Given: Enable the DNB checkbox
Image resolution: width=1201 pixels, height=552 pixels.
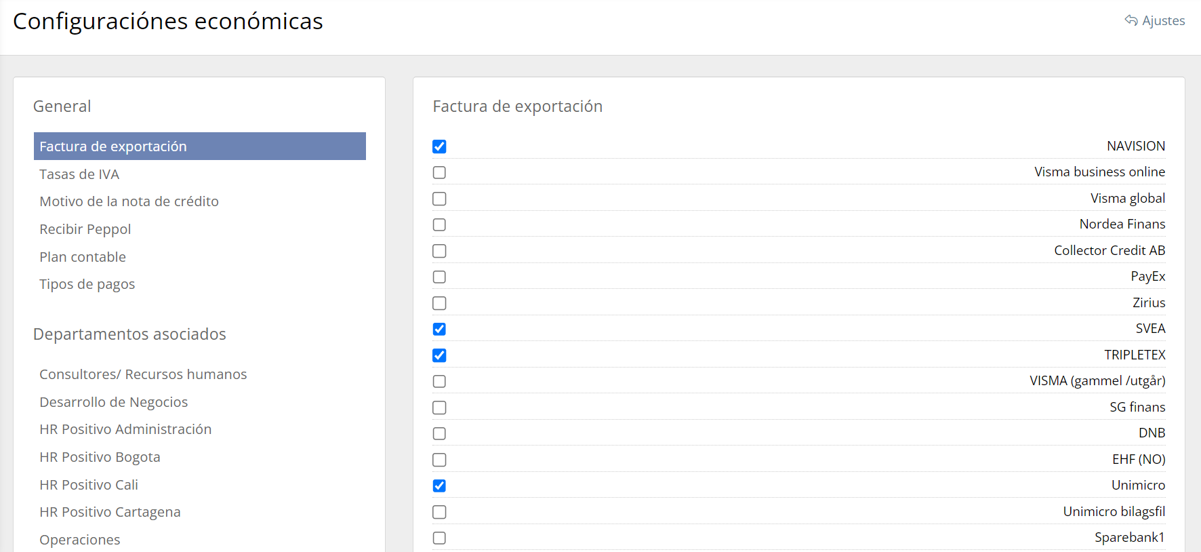Looking at the screenshot, I should tap(439, 434).
